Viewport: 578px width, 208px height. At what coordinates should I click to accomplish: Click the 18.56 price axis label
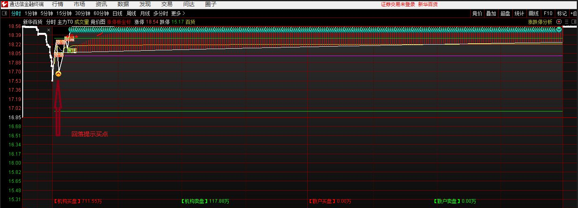pyautogui.click(x=14, y=26)
